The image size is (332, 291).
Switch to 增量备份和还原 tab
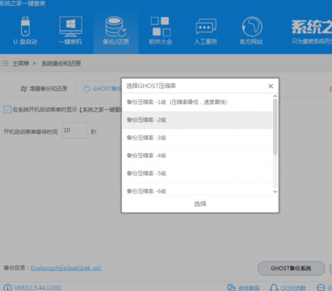click(x=44, y=88)
